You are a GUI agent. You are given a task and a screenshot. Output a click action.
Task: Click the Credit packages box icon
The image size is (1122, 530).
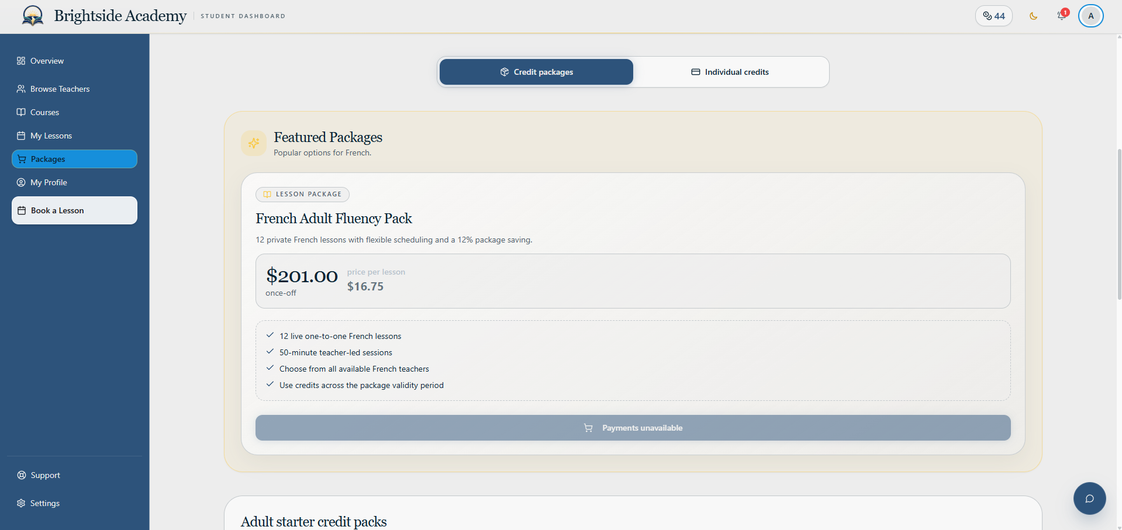point(505,72)
